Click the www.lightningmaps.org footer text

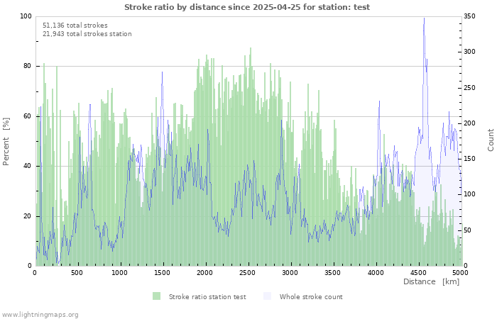[x=40, y=315]
